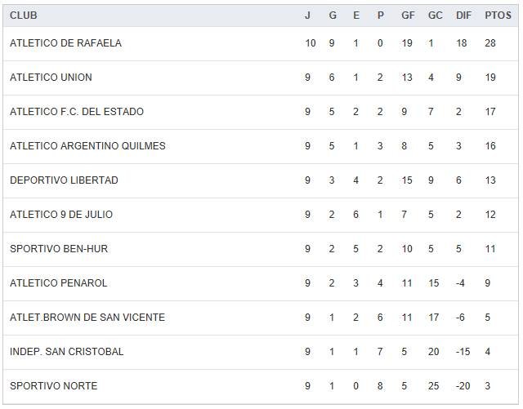Select the G wins column header
Screen dimensions: 523x409
pos(331,16)
